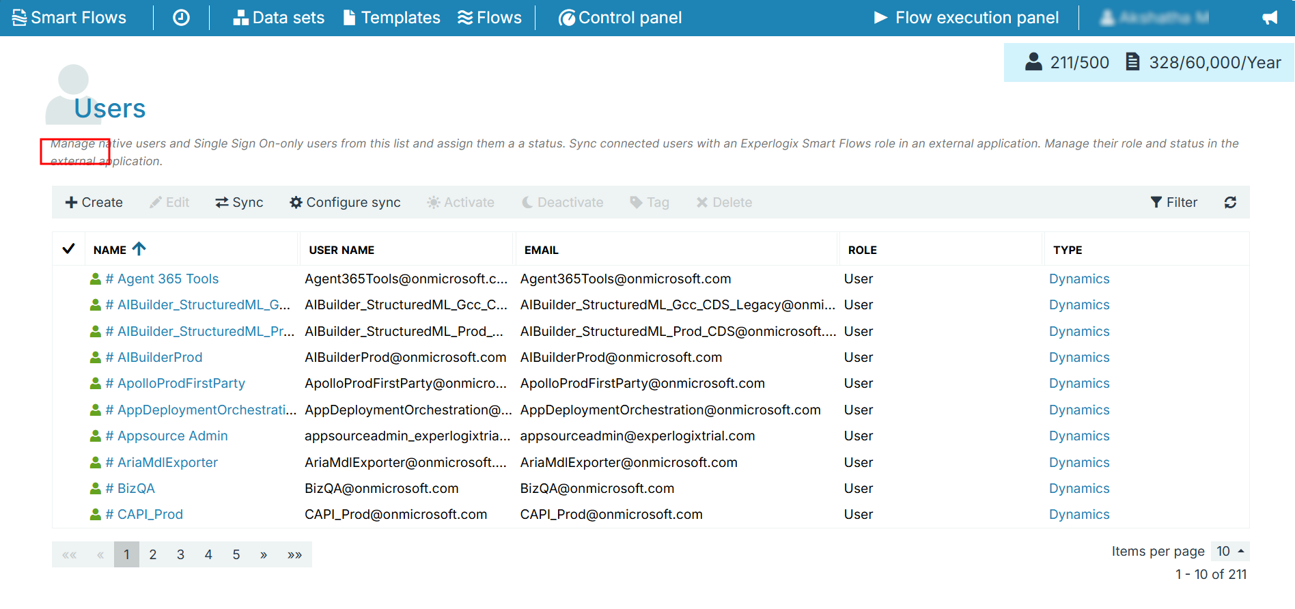Open the Filter funnel option
Screen dimensions: 1295x609
point(1173,202)
